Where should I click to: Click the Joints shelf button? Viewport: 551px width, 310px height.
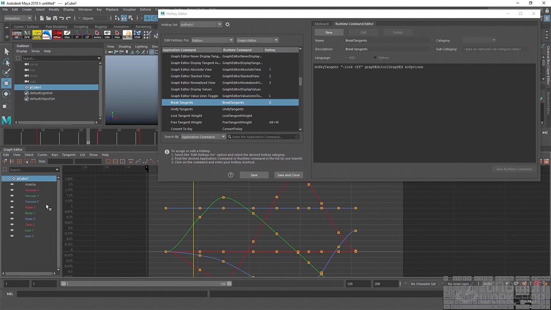click(97, 34)
